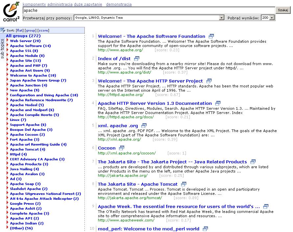Image resolution: width=293 pixels, height=232 pixels.
Task: Select the 'Google Press (2)' group
Action: 25,204
